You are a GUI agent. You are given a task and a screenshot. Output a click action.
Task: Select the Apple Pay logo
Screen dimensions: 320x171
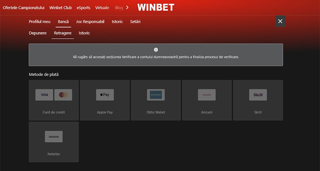(x=105, y=95)
